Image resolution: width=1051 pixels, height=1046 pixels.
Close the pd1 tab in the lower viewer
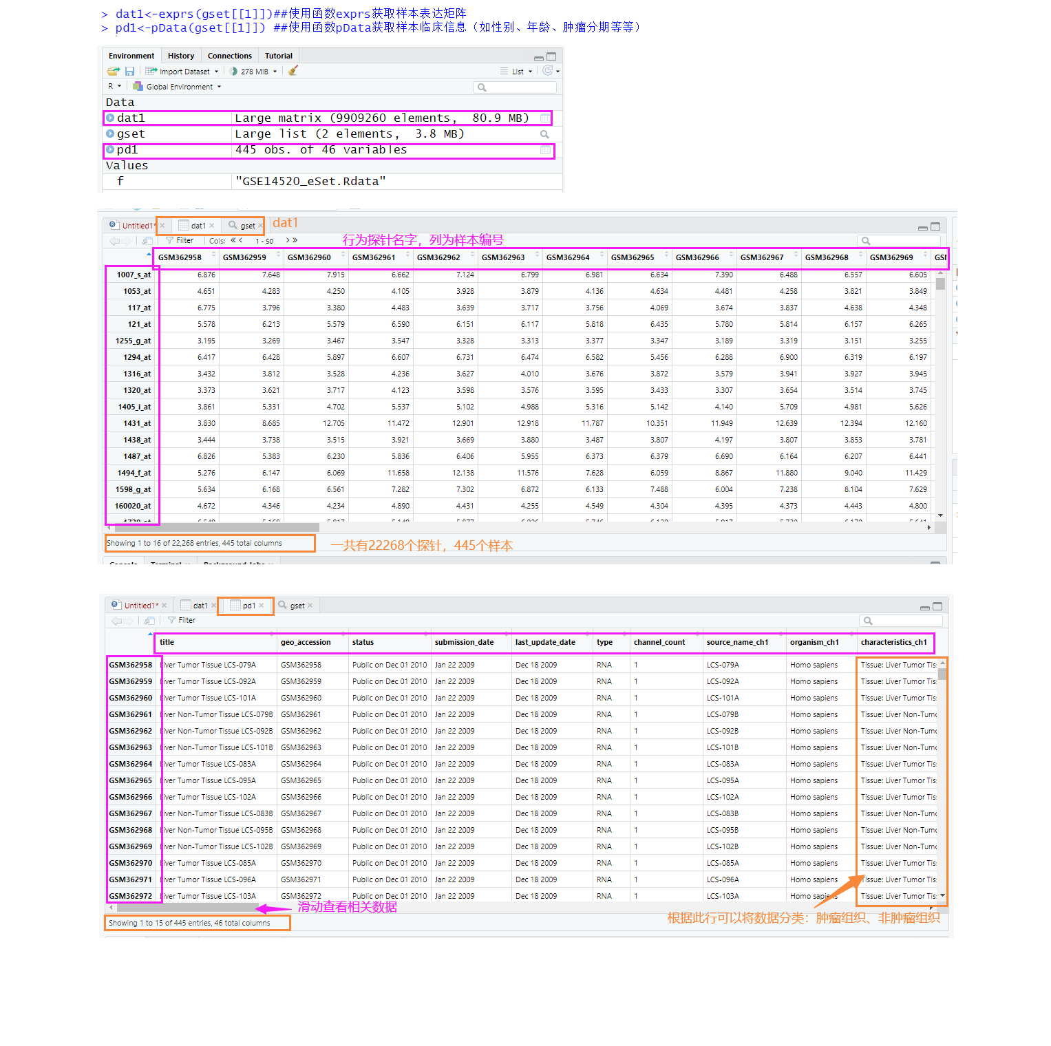click(262, 606)
